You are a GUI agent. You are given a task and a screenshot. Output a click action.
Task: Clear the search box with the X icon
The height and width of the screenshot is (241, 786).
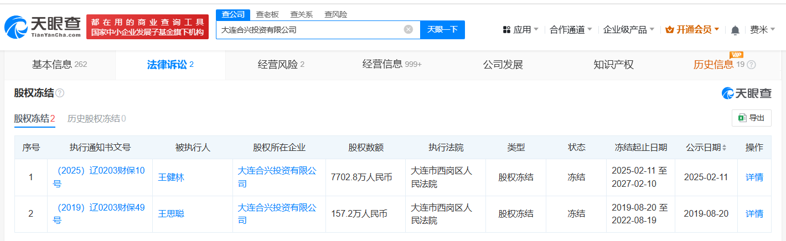pyautogui.click(x=408, y=30)
